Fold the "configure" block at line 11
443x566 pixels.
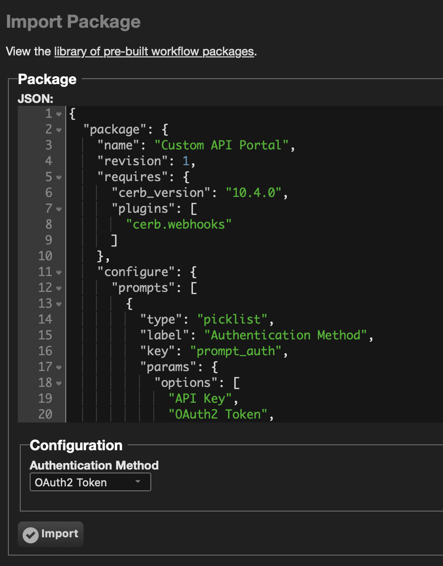point(59,273)
